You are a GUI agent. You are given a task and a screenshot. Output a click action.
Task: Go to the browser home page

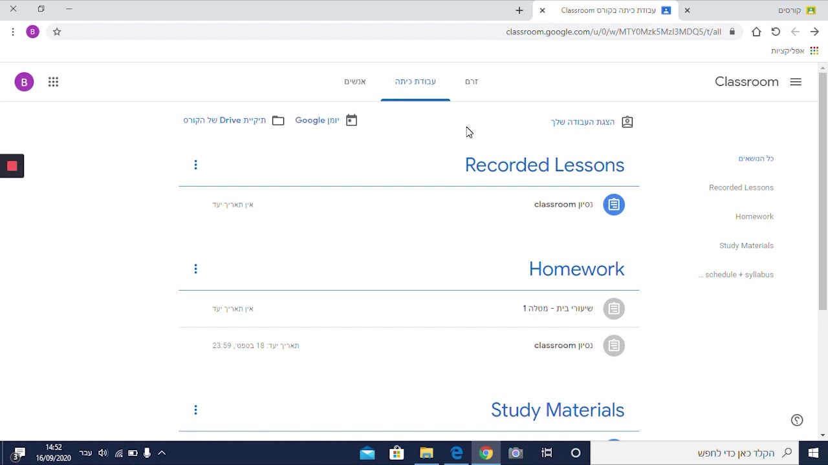[x=756, y=32]
